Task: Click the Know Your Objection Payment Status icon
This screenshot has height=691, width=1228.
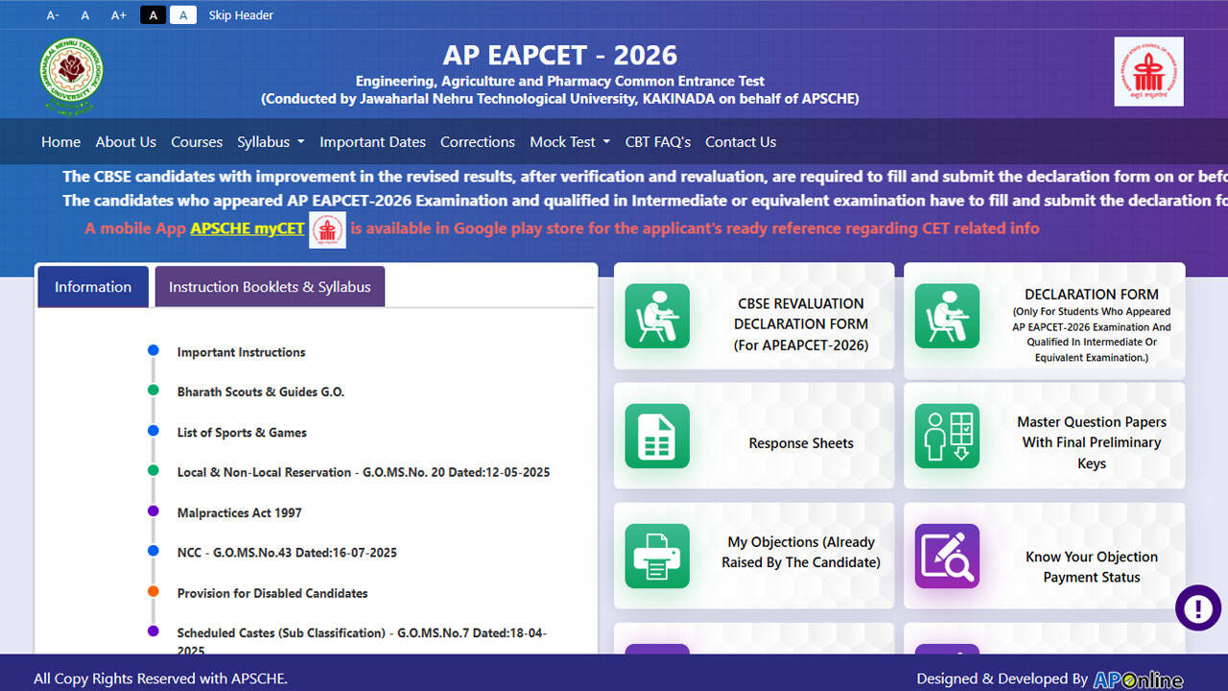Action: [947, 556]
